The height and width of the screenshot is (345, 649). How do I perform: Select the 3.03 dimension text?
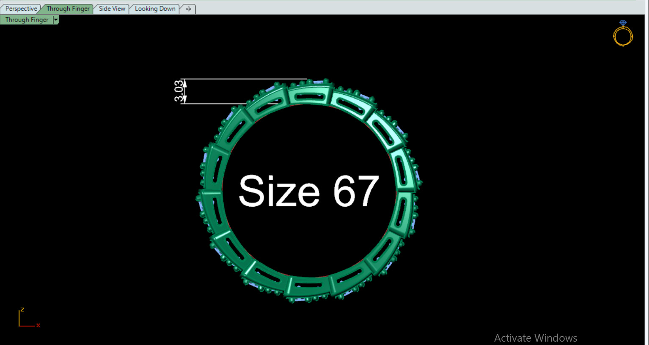point(179,91)
